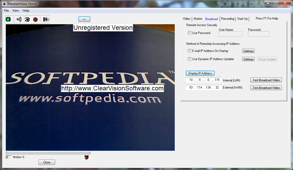293x170 pixels.
Task: Click the Motion % value box
Action: click(x=9, y=157)
